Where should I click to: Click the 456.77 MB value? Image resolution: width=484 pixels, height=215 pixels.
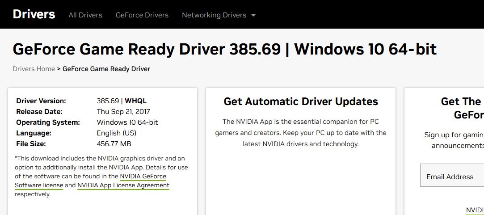(x=114, y=143)
